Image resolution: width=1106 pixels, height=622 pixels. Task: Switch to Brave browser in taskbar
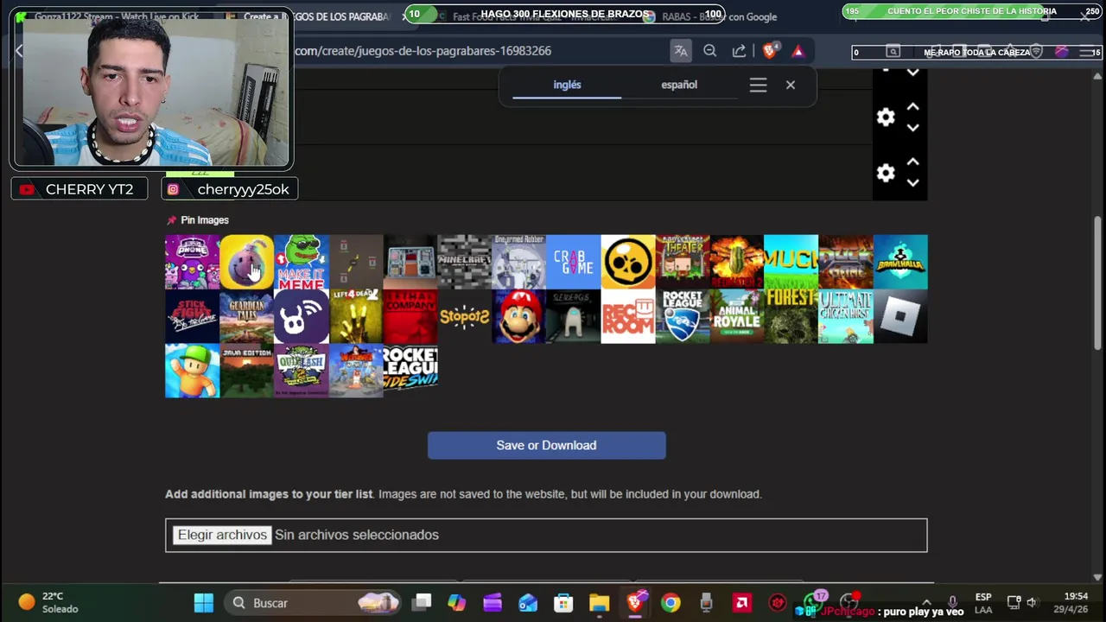[635, 603]
